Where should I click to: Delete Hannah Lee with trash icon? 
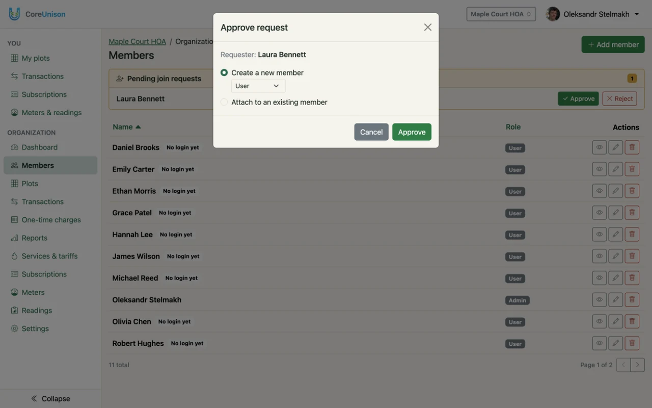(x=632, y=235)
